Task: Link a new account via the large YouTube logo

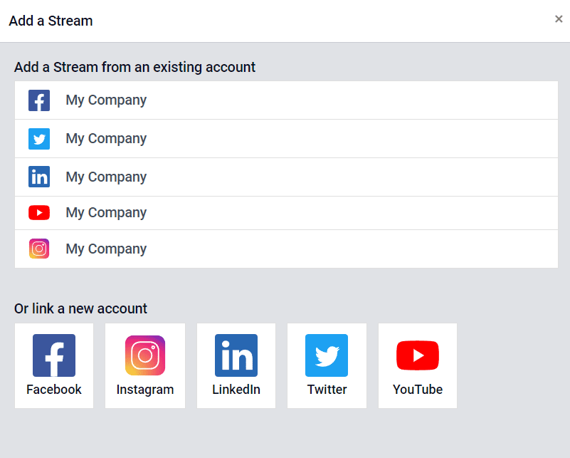Action: coord(418,355)
